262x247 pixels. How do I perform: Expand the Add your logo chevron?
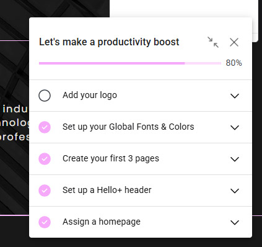(x=235, y=96)
